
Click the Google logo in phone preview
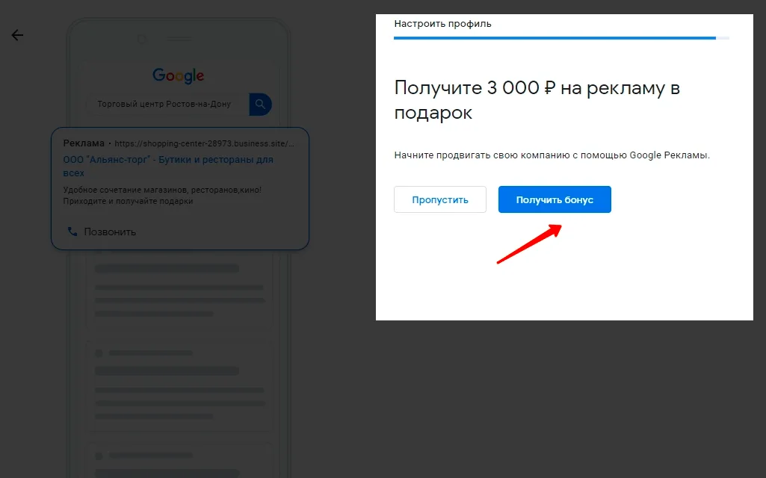pyautogui.click(x=179, y=75)
